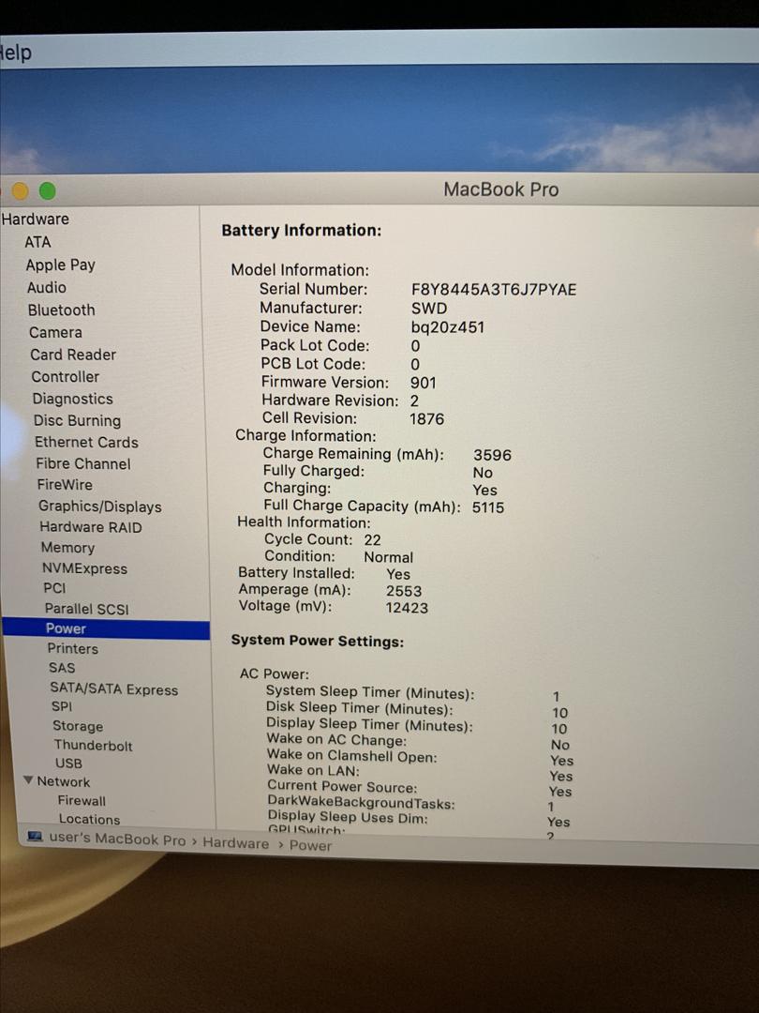This screenshot has width=759, height=1013.
Task: Click the DarkWakeBackgroundTasks label
Action: [361, 803]
